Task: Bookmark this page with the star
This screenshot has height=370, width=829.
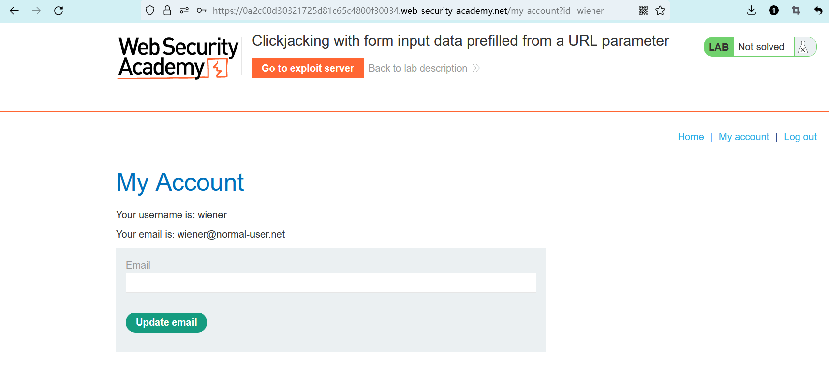Action: click(660, 11)
